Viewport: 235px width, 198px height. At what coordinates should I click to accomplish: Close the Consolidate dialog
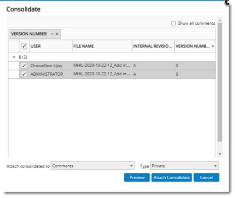[x=227, y=2]
